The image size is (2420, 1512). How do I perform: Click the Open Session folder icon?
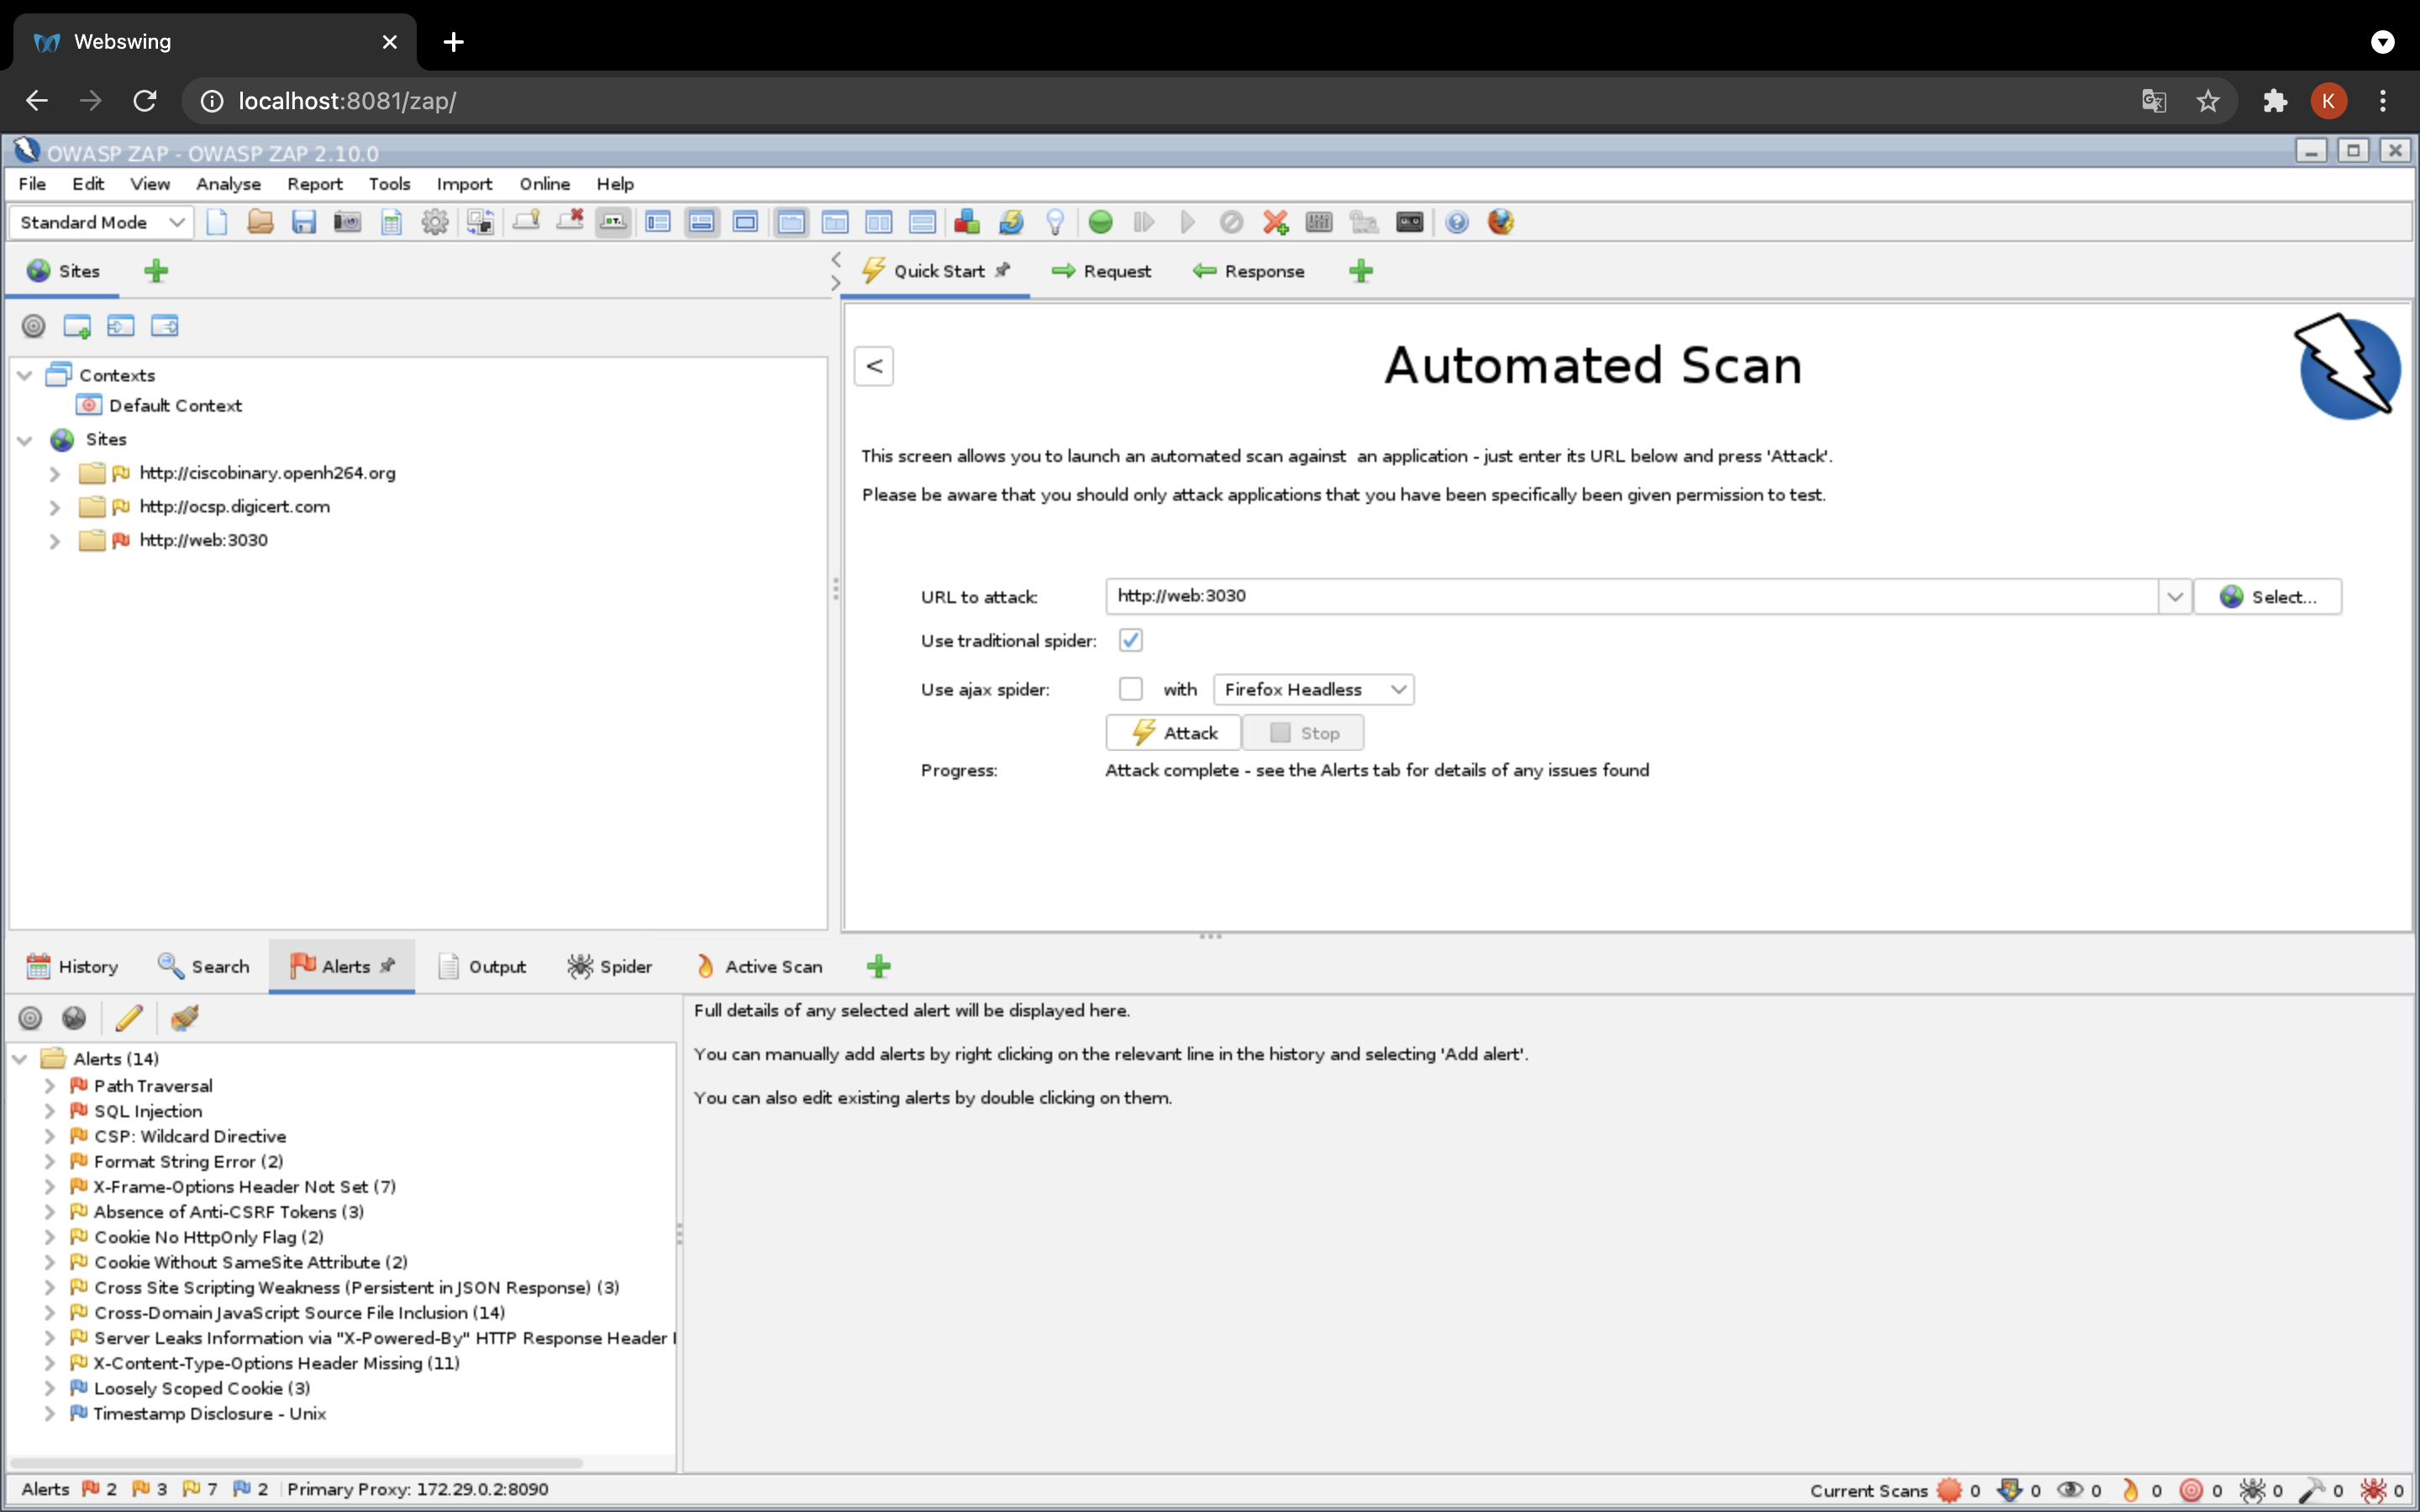tap(260, 222)
